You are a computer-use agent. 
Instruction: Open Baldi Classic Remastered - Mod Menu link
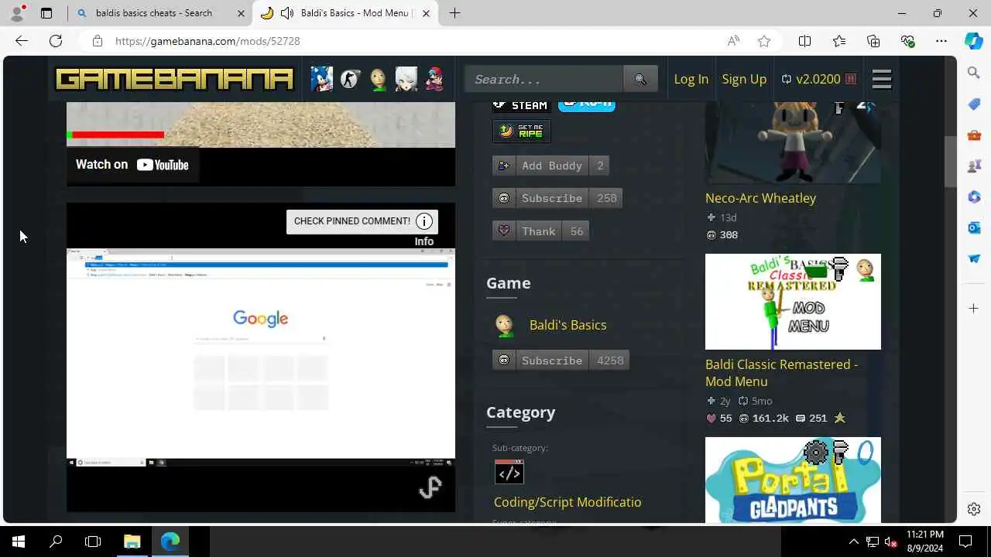pos(782,373)
